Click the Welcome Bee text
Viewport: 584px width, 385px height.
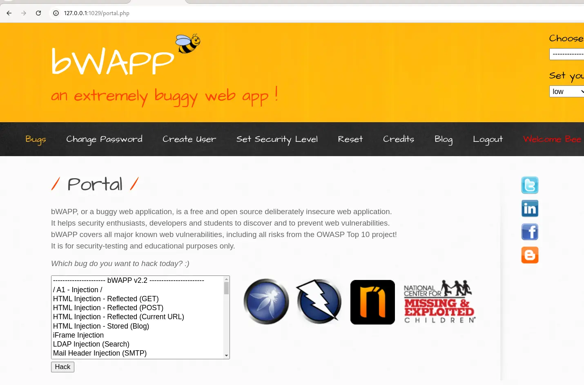(552, 139)
